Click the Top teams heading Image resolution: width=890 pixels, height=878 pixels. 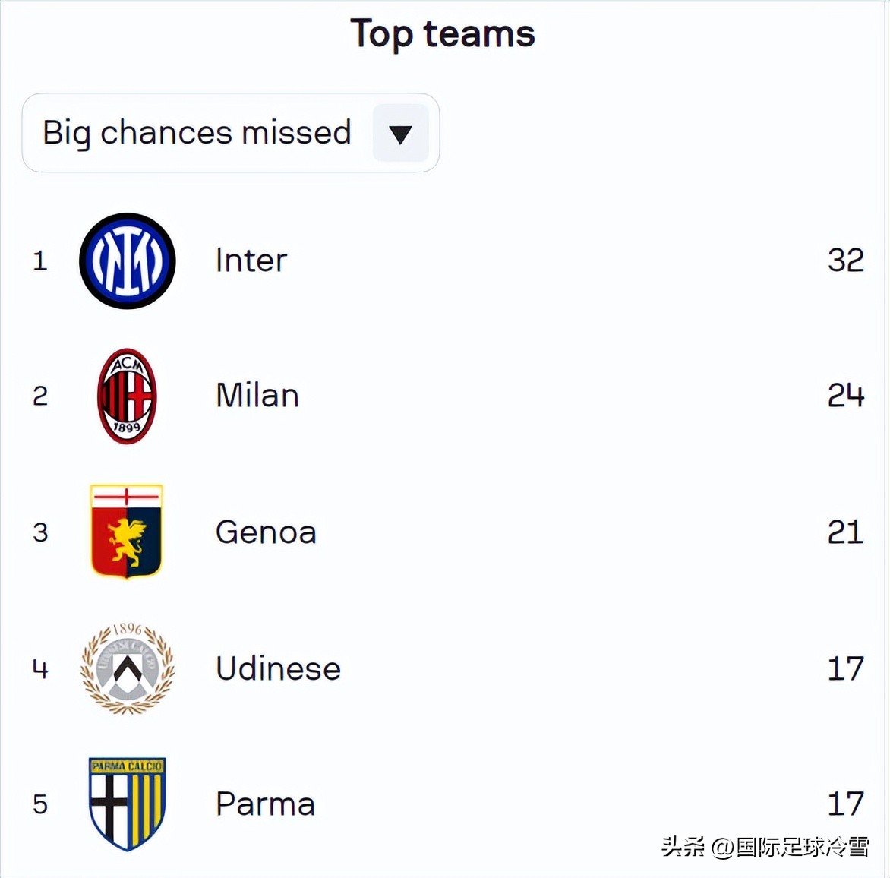click(x=443, y=34)
